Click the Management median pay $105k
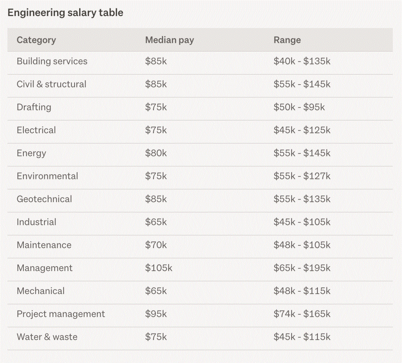The width and height of the screenshot is (402, 363). (159, 268)
